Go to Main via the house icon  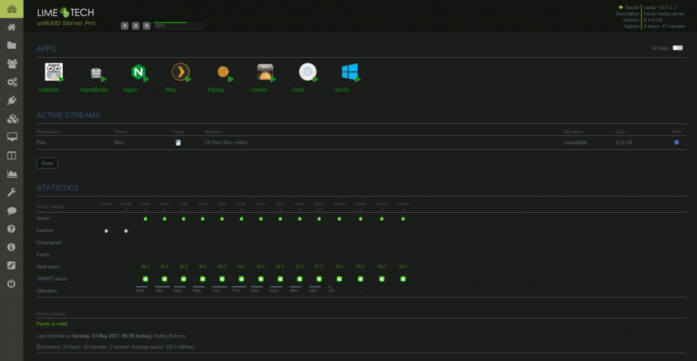[12, 27]
